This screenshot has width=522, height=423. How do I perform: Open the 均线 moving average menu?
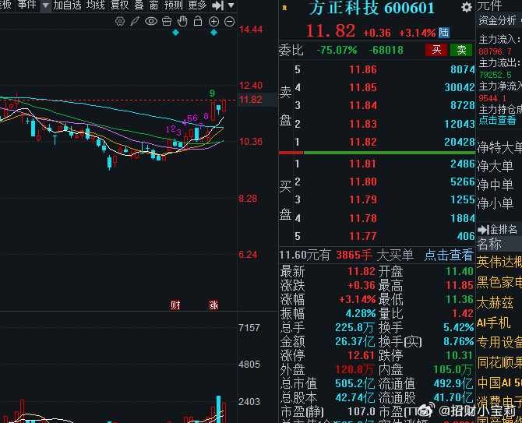point(96,5)
